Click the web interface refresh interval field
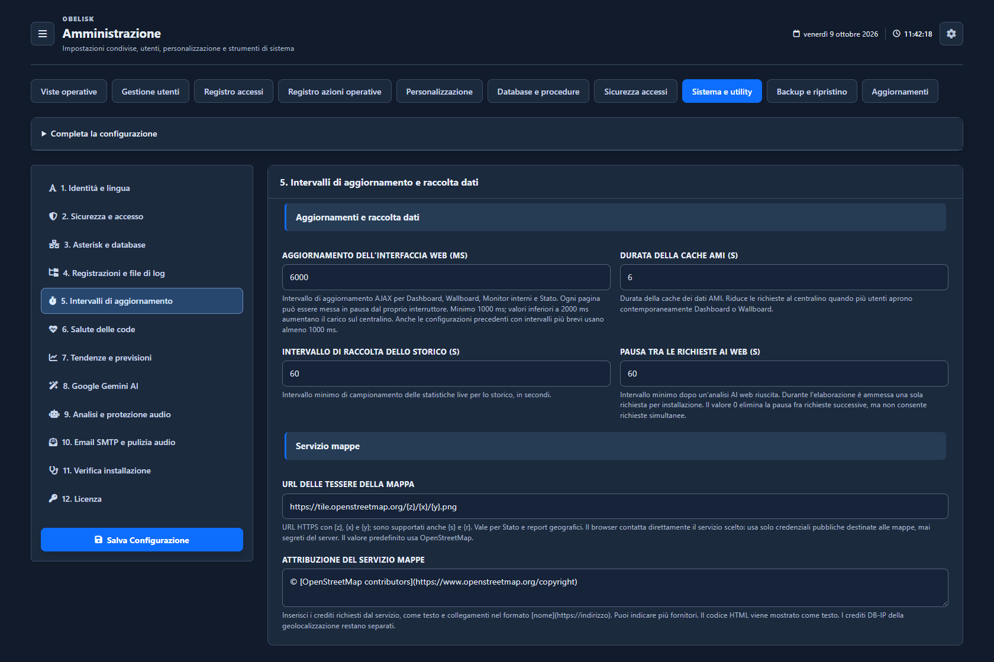The image size is (994, 662). tap(446, 277)
